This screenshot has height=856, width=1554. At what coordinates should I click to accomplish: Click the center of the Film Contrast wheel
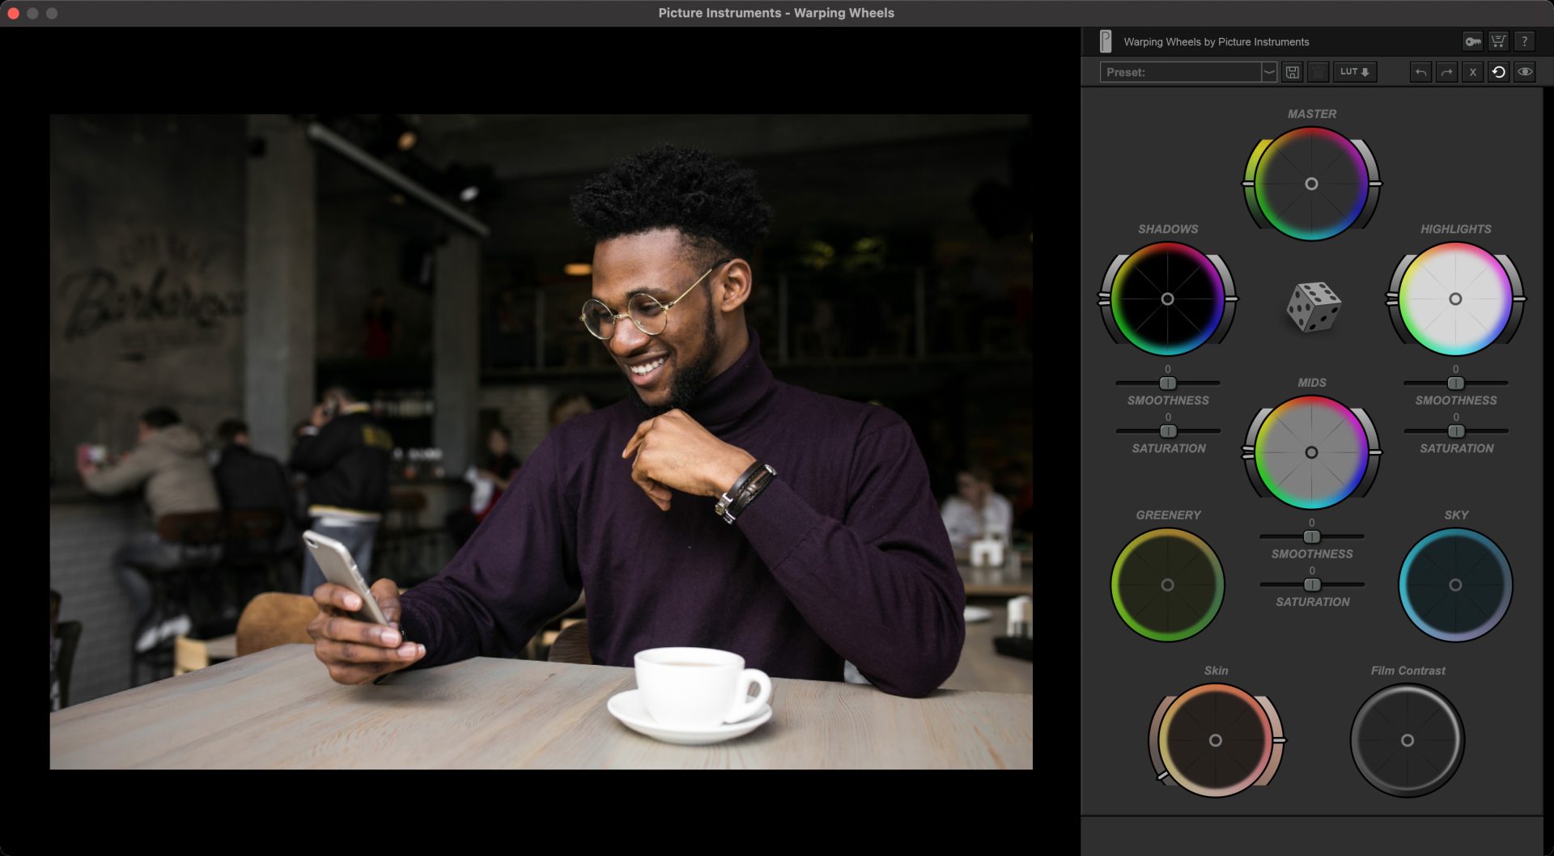click(x=1408, y=740)
